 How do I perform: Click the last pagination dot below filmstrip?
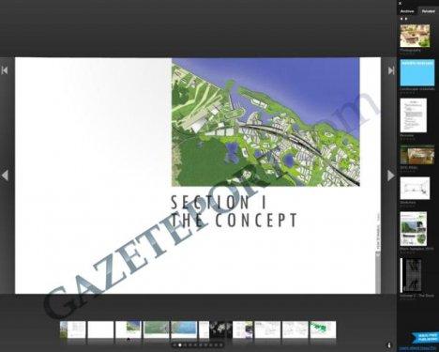point(221,345)
